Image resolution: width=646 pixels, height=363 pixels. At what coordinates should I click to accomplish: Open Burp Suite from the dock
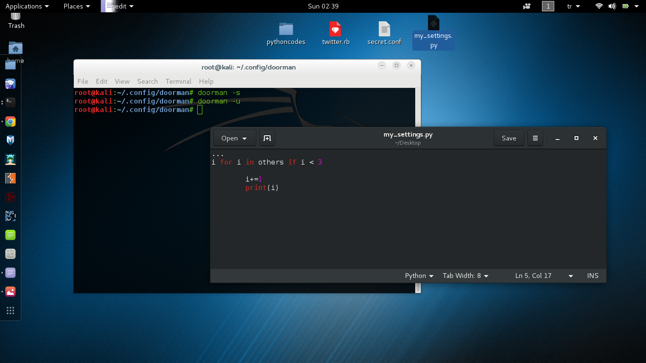(x=10, y=178)
